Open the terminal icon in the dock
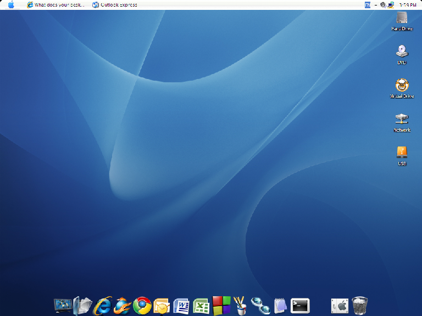The width and height of the screenshot is (422, 316). tap(300, 305)
